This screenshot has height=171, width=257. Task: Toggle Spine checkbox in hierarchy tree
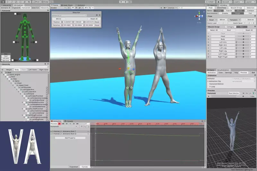(x=11, y=81)
